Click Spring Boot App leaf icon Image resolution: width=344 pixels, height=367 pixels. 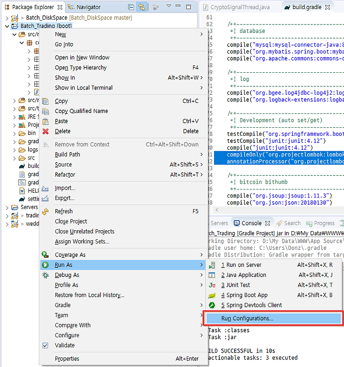[212, 295]
